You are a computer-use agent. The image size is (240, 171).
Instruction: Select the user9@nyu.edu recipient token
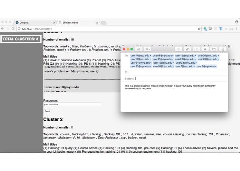[x=206, y=66]
